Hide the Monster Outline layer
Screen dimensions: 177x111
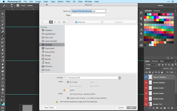[146, 88]
